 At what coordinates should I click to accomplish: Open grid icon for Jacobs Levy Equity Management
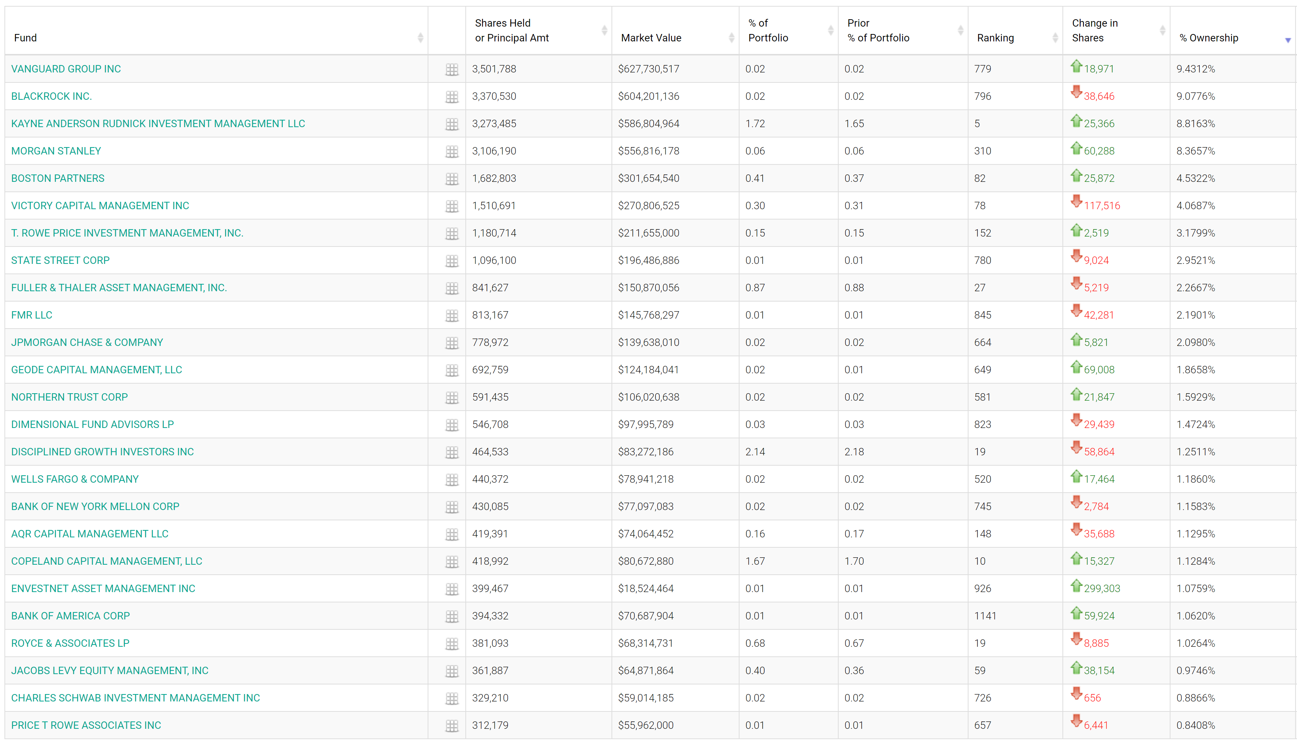[x=452, y=671]
